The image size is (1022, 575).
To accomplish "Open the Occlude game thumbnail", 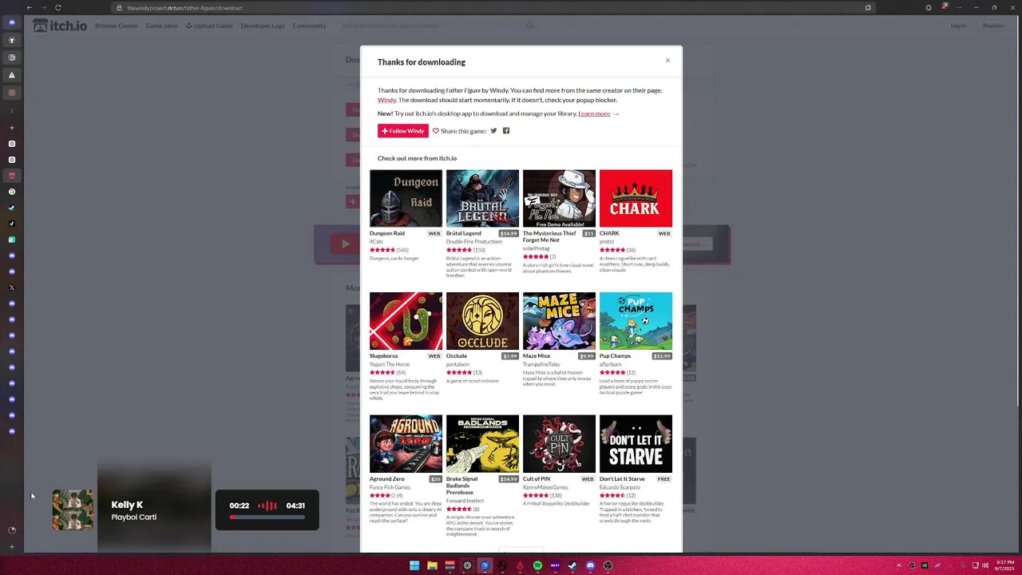I will (x=482, y=321).
